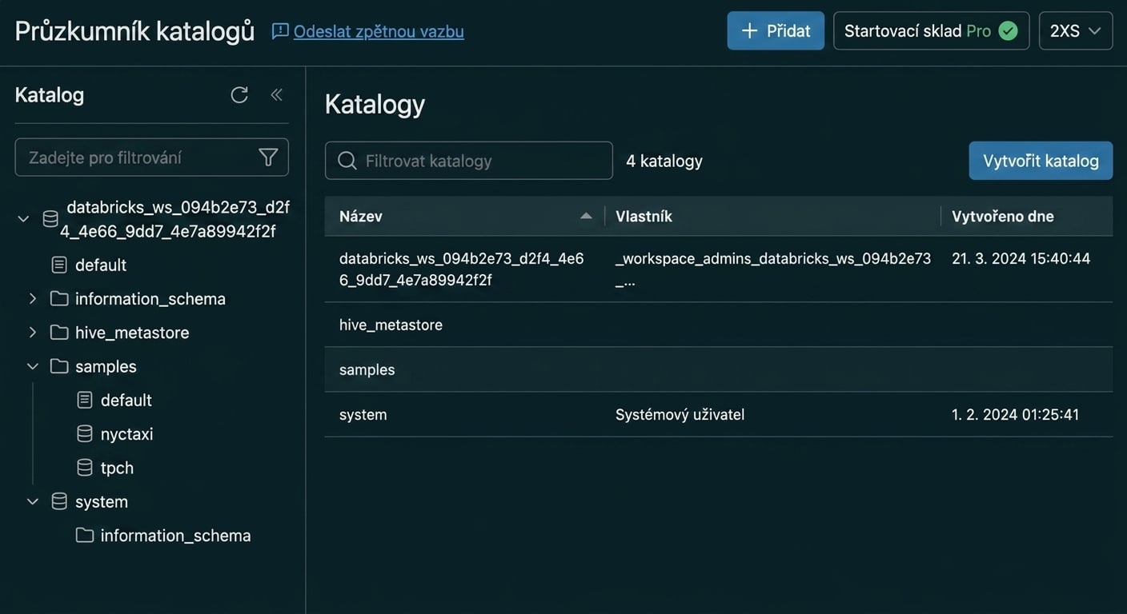The height and width of the screenshot is (614, 1127).
Task: Click the refresh catalog icon
Action: 239,95
